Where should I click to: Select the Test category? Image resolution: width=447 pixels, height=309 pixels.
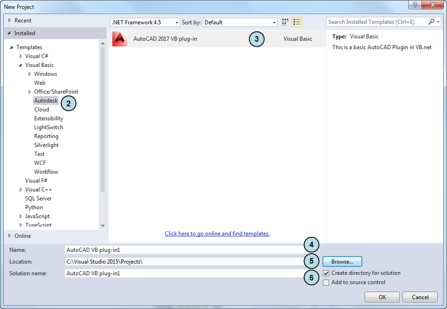coord(39,154)
